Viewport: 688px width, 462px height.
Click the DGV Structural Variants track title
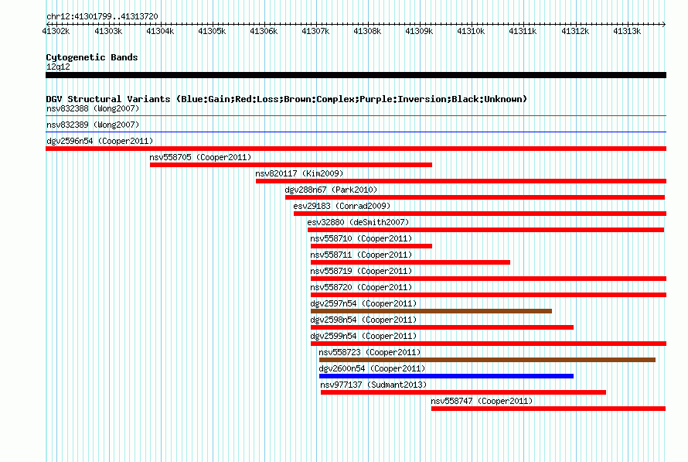coord(287,99)
